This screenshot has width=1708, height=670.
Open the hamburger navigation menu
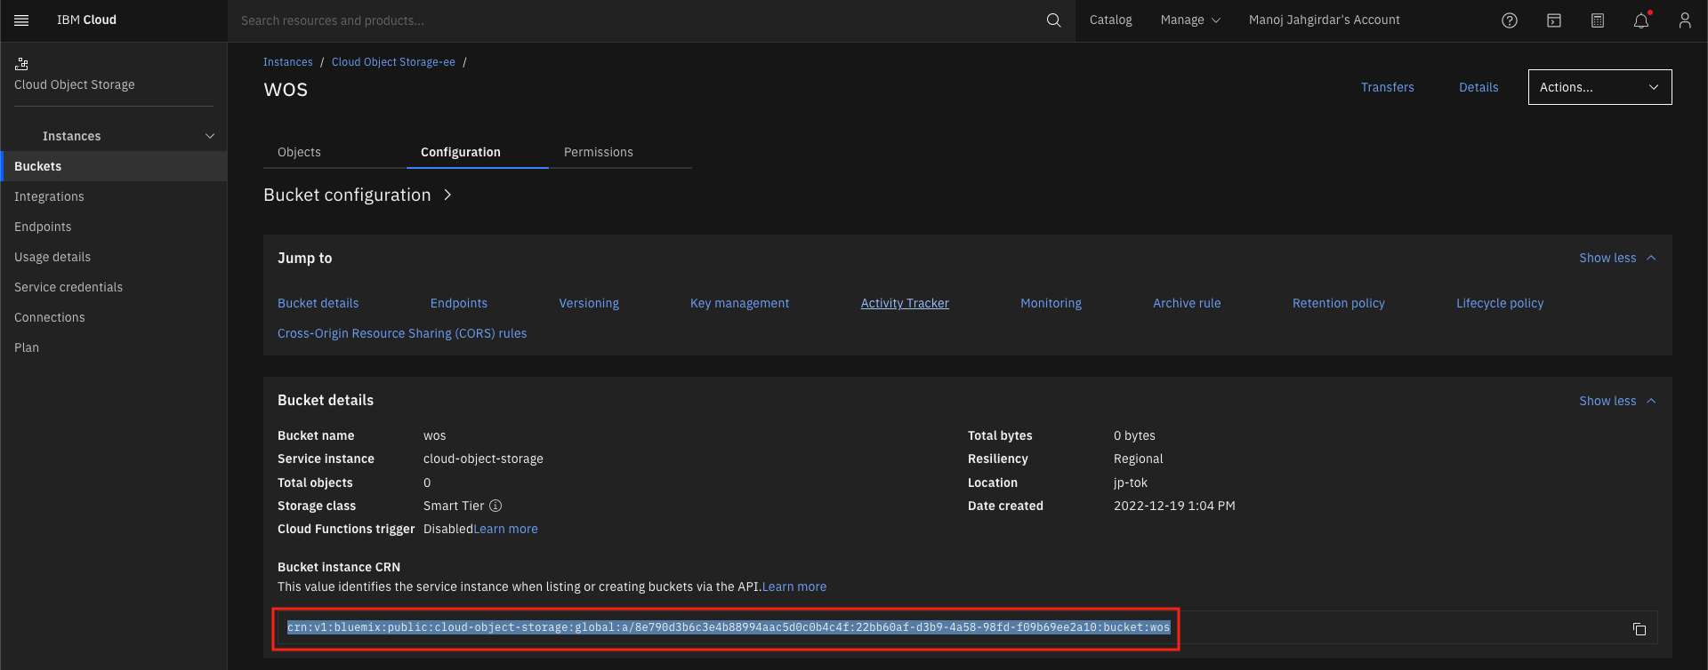21,20
